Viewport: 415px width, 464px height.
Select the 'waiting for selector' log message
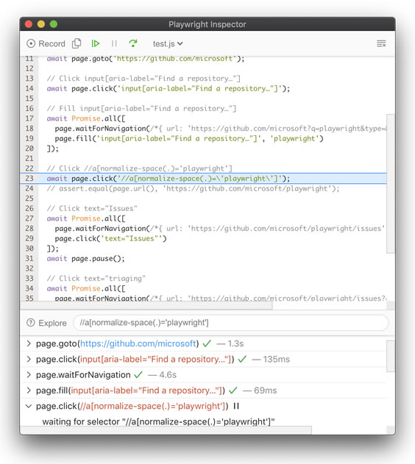[158, 421]
